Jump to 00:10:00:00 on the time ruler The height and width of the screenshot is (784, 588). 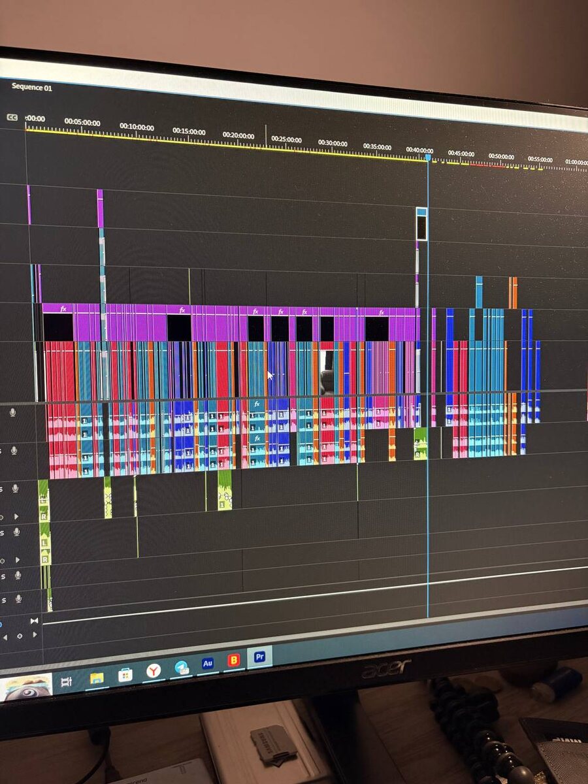point(137,127)
